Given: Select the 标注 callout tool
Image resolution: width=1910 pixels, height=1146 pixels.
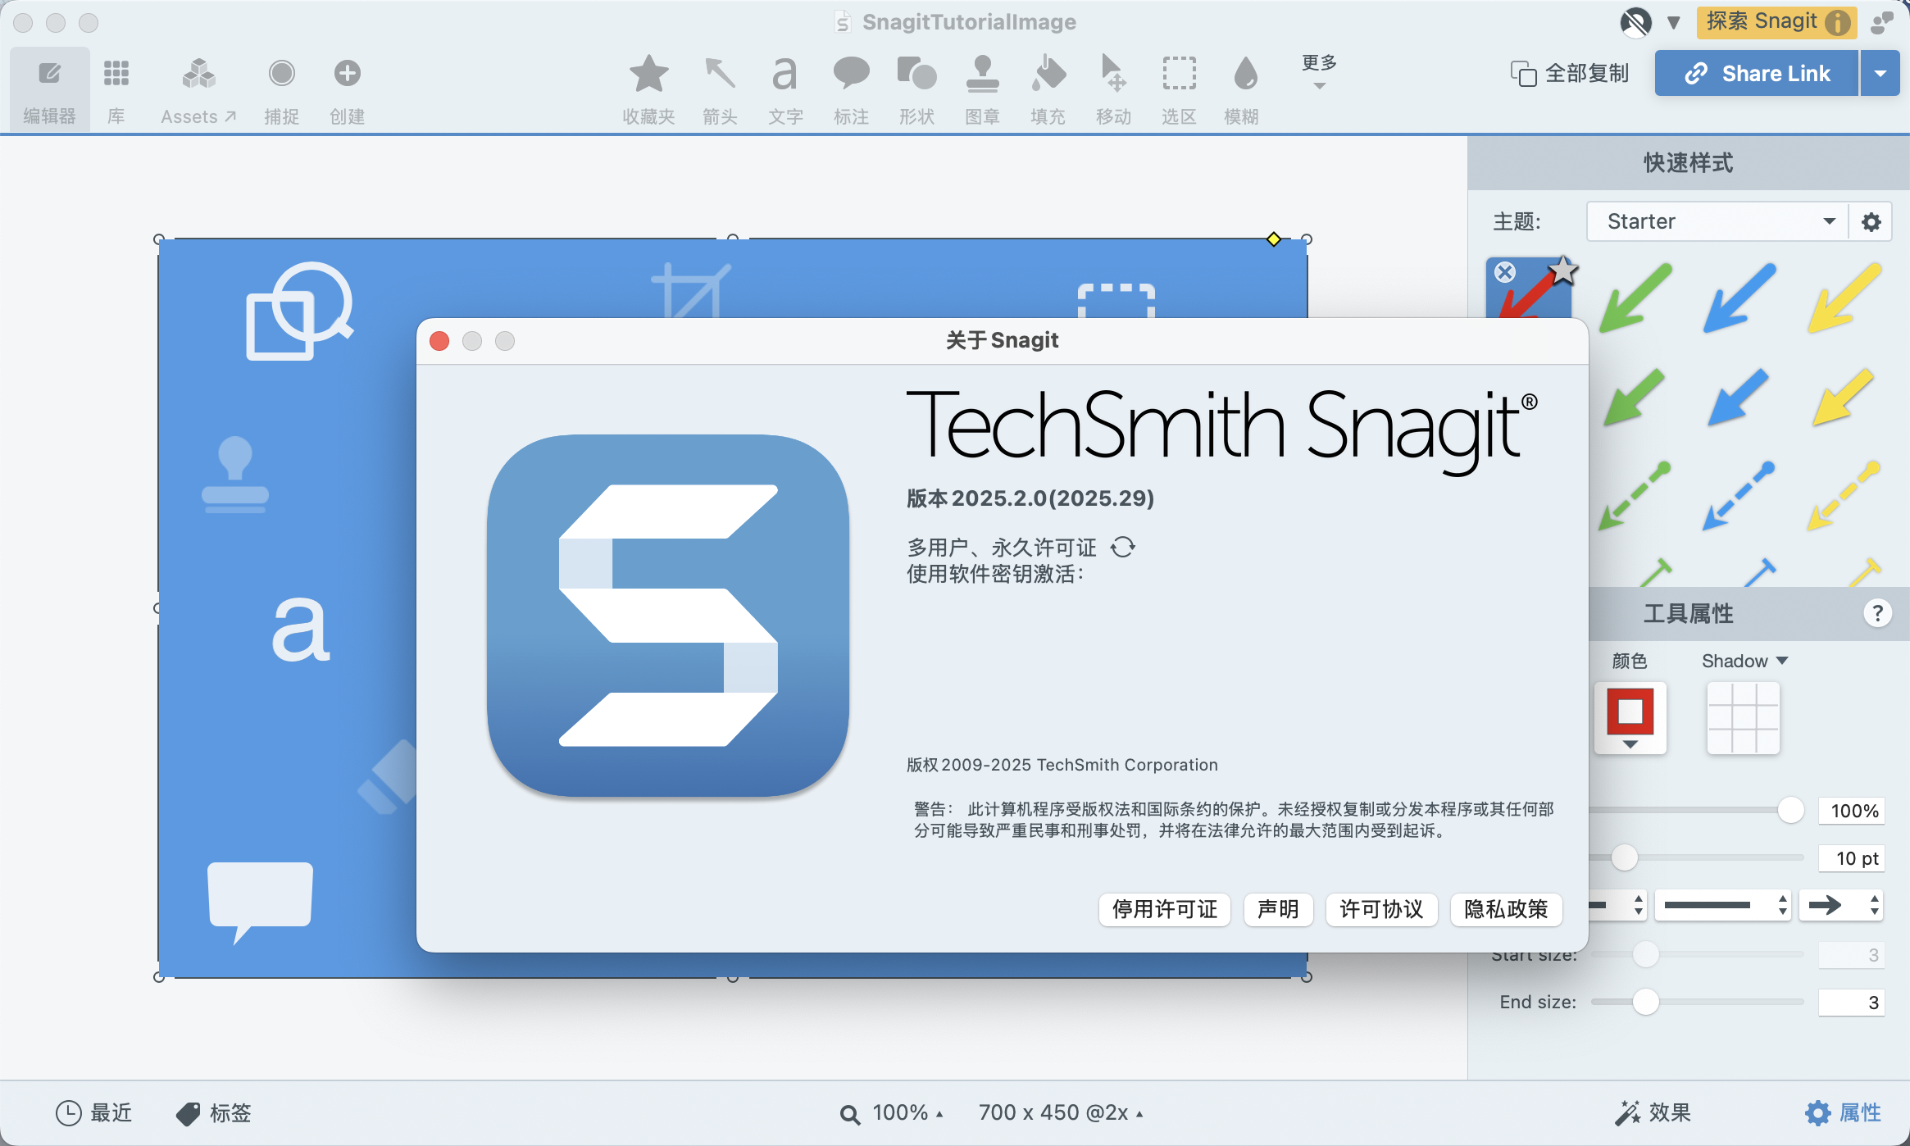Looking at the screenshot, I should 851,90.
